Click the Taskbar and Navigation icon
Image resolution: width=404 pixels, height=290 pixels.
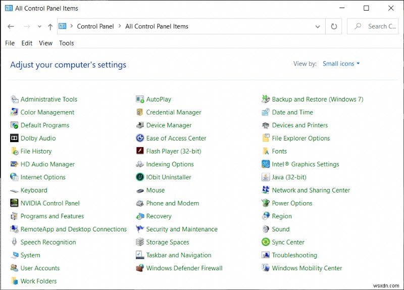(140, 255)
